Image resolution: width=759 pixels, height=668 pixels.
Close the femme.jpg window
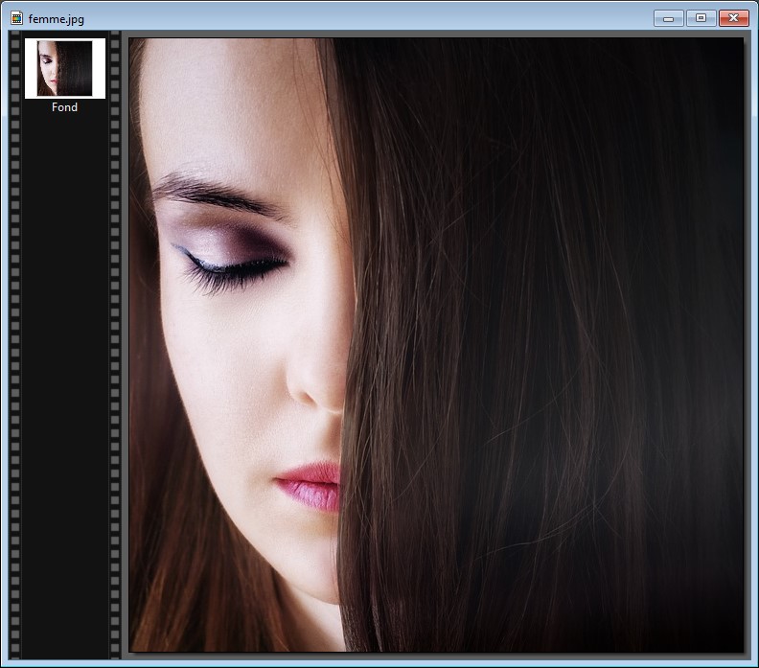click(733, 18)
